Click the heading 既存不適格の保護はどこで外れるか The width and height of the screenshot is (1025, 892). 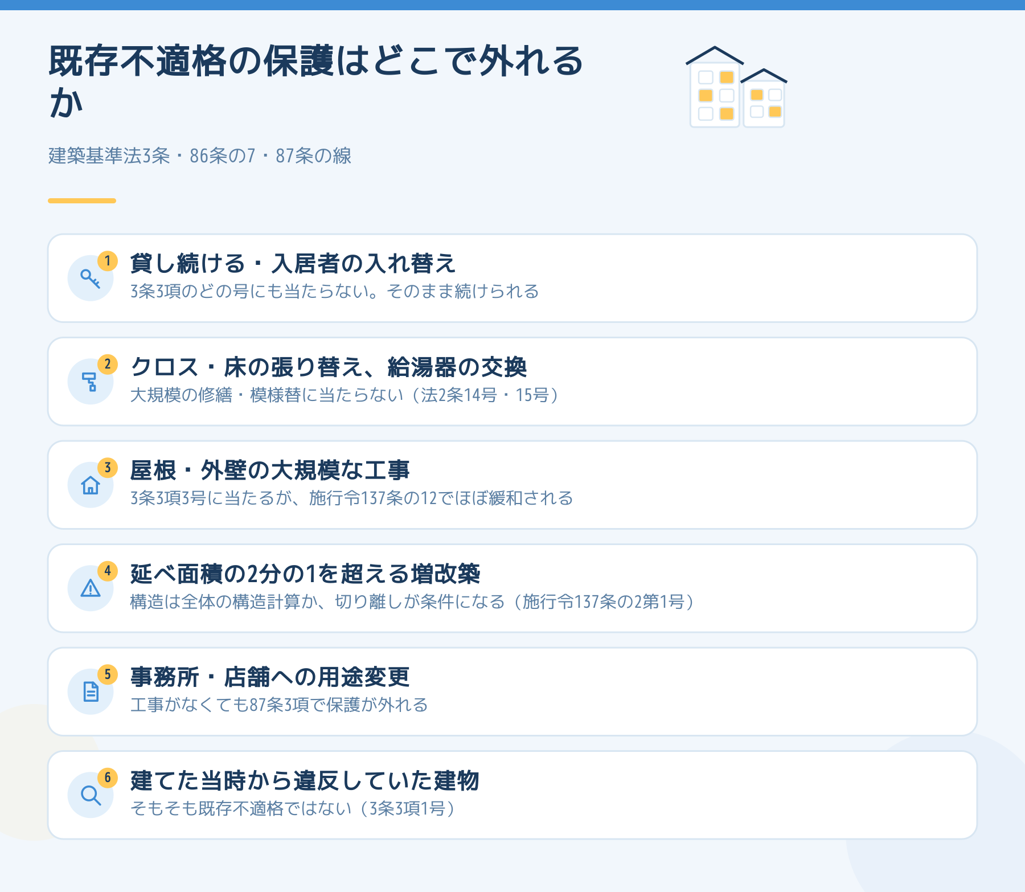pyautogui.click(x=316, y=82)
